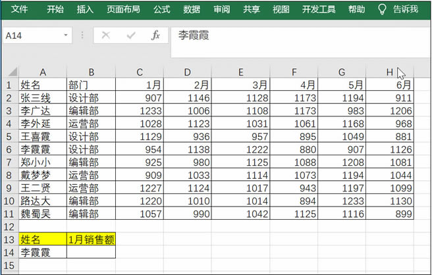This screenshot has width=432, height=275.
Task: Switch to the 开发工具 tab
Action: coord(319,9)
